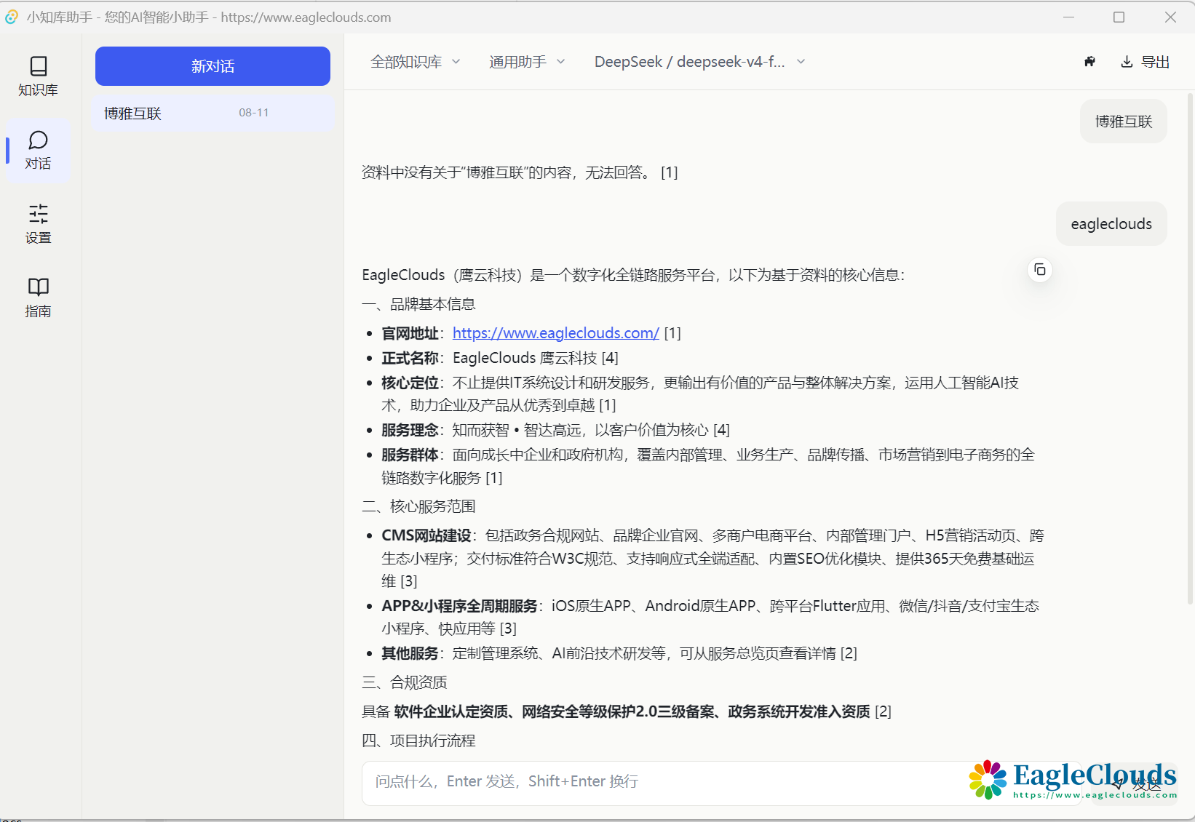This screenshot has height=822, width=1195.
Task: Click the 08-11 date in history
Action: pyautogui.click(x=254, y=113)
